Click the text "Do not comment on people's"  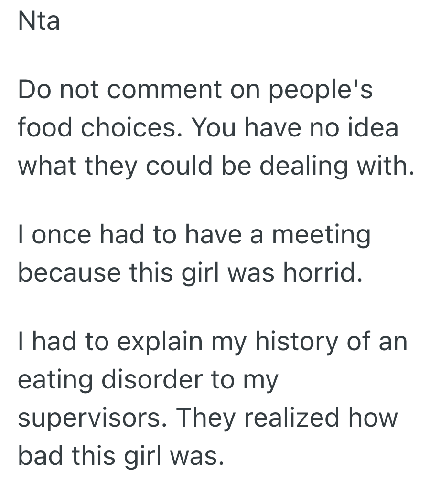click(x=195, y=92)
